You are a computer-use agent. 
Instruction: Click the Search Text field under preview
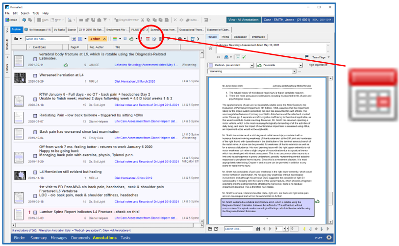pyautogui.click(x=238, y=229)
